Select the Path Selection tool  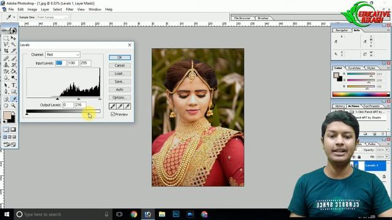(6, 86)
